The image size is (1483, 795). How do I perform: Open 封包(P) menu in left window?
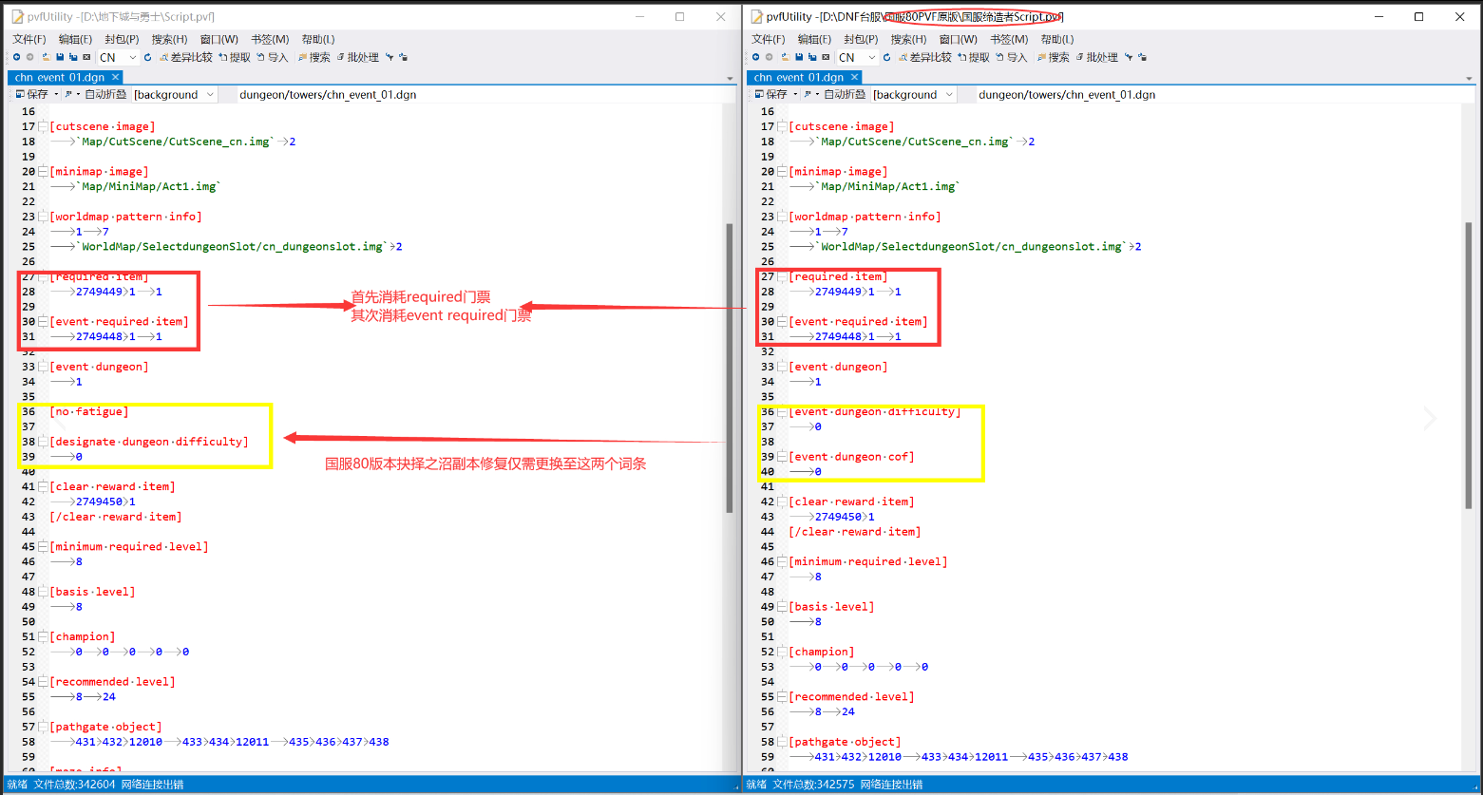tap(122, 39)
